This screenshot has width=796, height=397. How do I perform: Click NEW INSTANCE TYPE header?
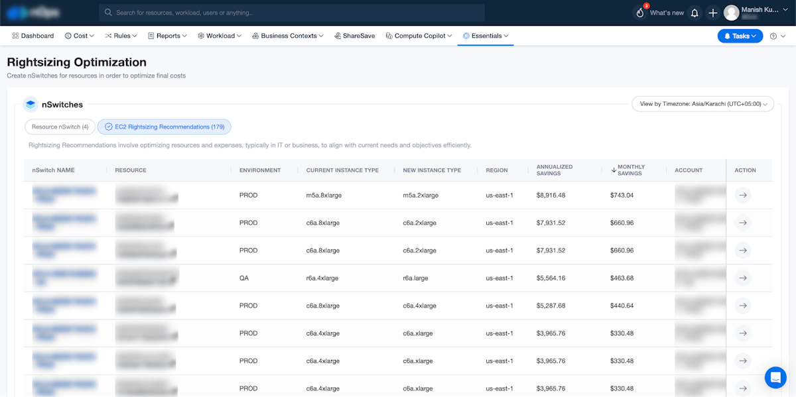432,170
